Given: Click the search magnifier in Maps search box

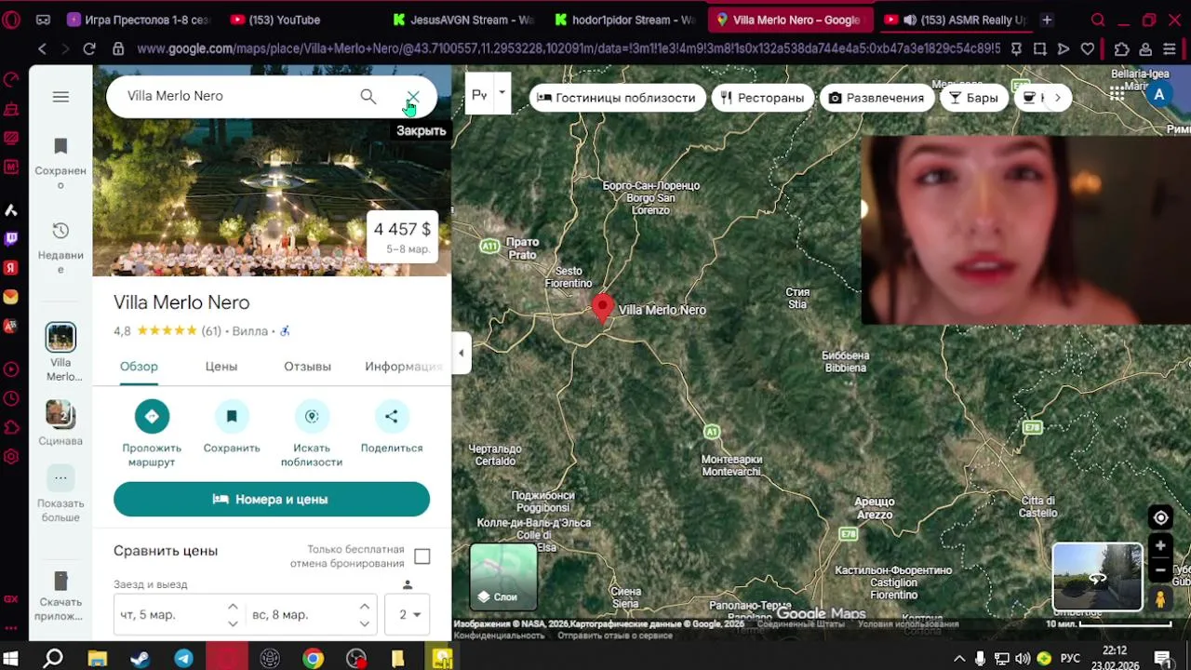Looking at the screenshot, I should 368,96.
